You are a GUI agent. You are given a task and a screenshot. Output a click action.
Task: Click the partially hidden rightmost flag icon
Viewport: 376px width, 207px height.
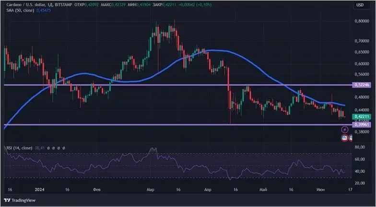point(351,138)
